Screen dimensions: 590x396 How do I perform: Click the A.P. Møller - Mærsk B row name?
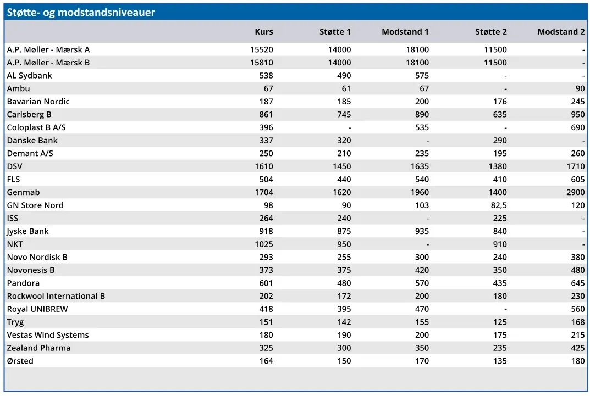pos(48,63)
